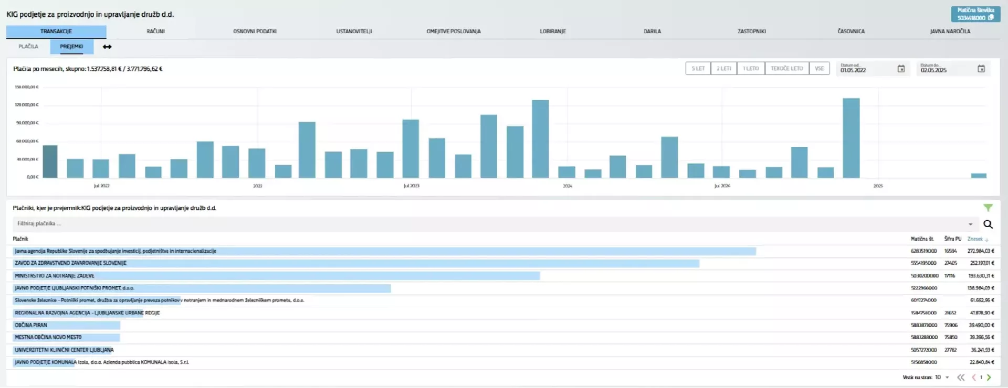Image resolution: width=1008 pixels, height=388 pixels.
Task: Click the magnifying glass search icon
Action: tap(988, 224)
